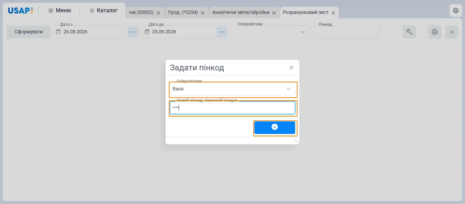Click the Новий пінкод input field
Viewport: 465px width, 204px height.
(233, 108)
